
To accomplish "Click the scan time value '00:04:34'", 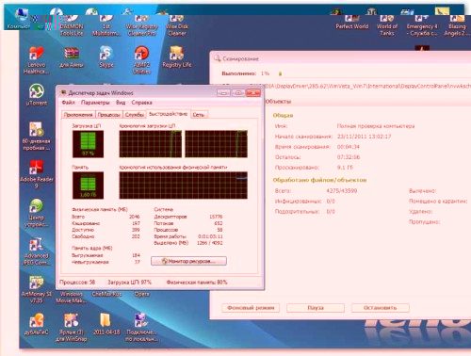I will pyautogui.click(x=349, y=147).
